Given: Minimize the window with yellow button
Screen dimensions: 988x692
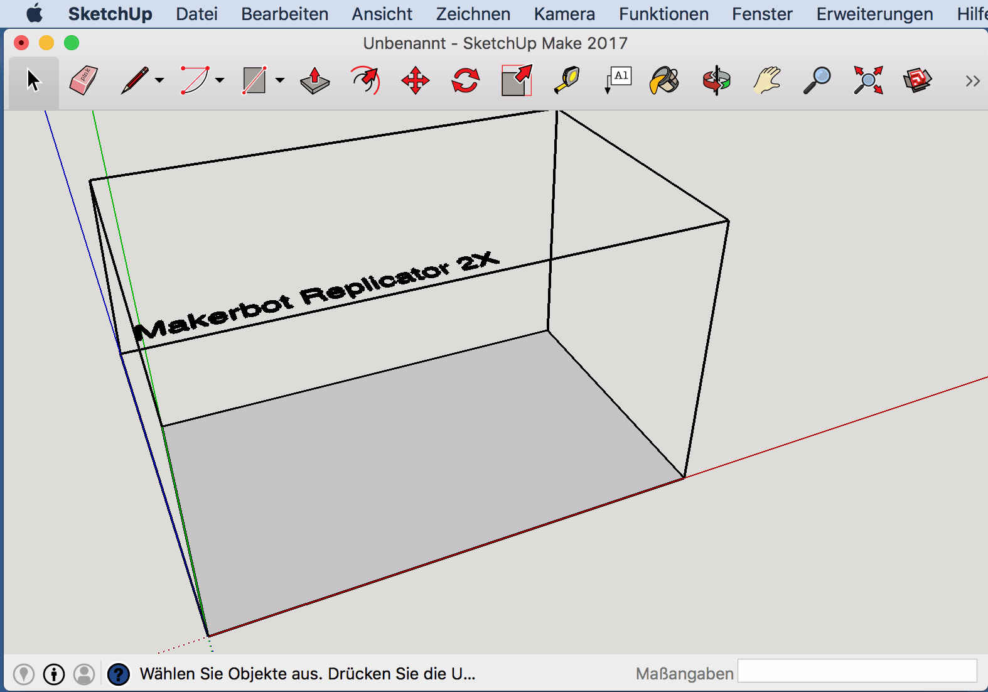Looking at the screenshot, I should point(46,43).
